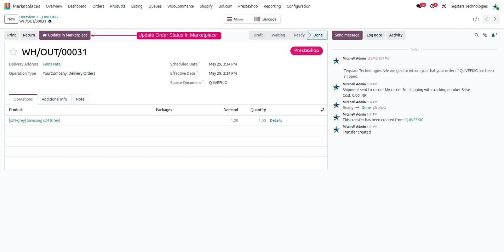Click Source Document help question mark

point(203,82)
